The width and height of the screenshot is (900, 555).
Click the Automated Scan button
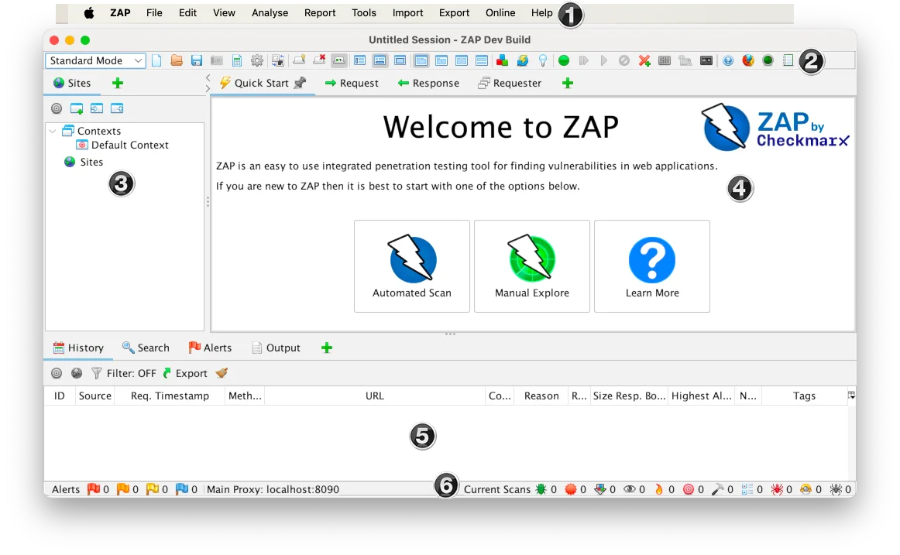[x=411, y=266]
